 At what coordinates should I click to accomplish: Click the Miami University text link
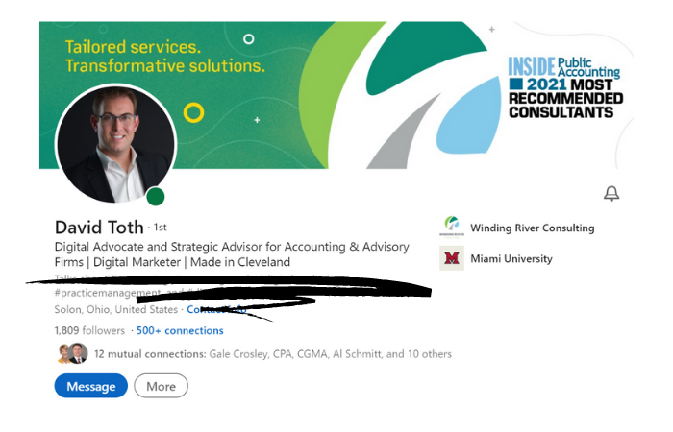click(511, 258)
